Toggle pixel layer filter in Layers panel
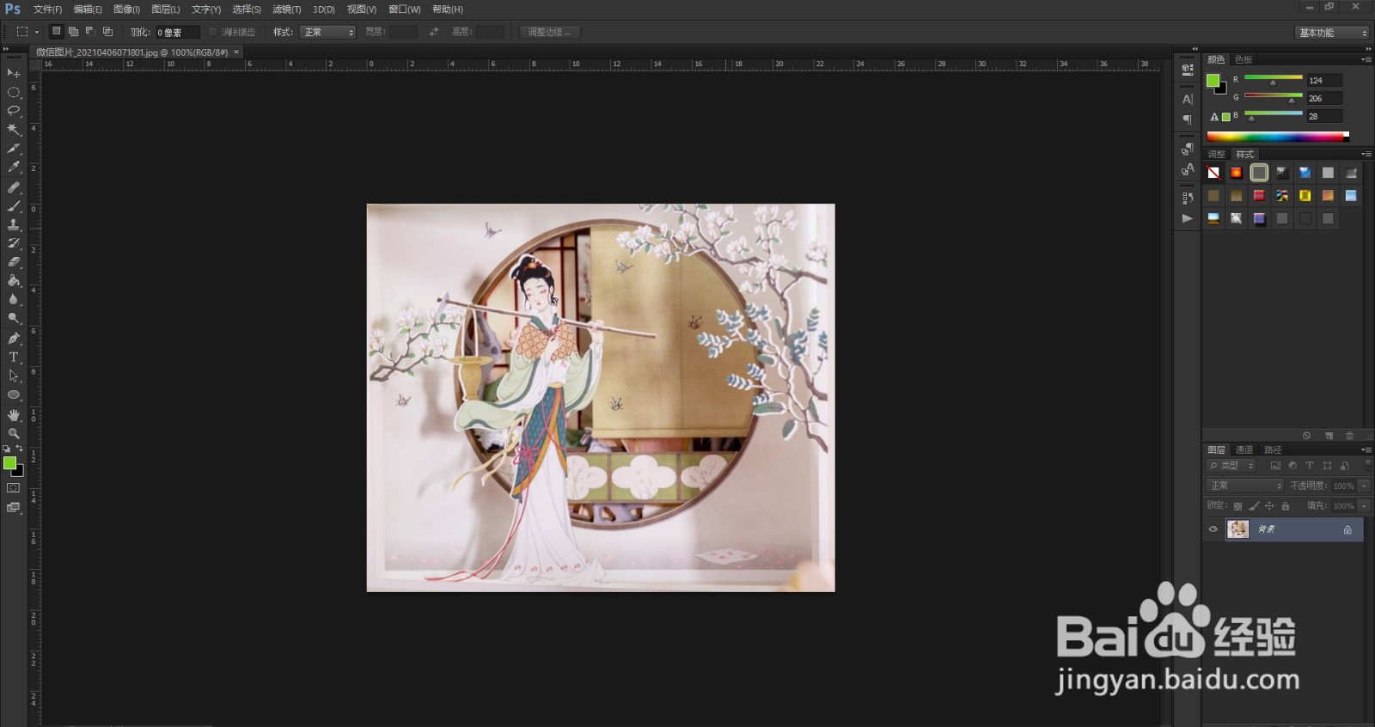Viewport: 1375px width, 727px height. point(1275,466)
